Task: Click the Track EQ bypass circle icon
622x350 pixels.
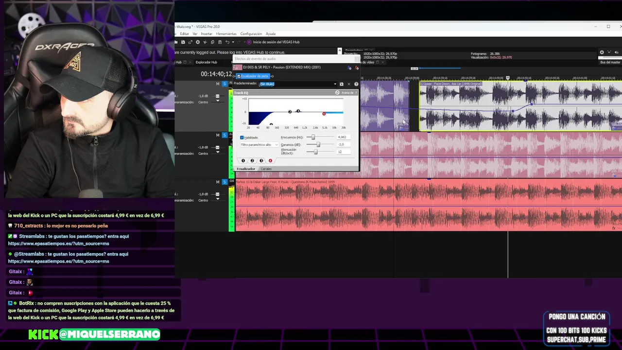Action: click(x=337, y=92)
